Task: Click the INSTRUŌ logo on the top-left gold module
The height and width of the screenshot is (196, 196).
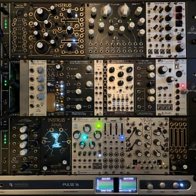Action: pyautogui.click(x=63, y=5)
